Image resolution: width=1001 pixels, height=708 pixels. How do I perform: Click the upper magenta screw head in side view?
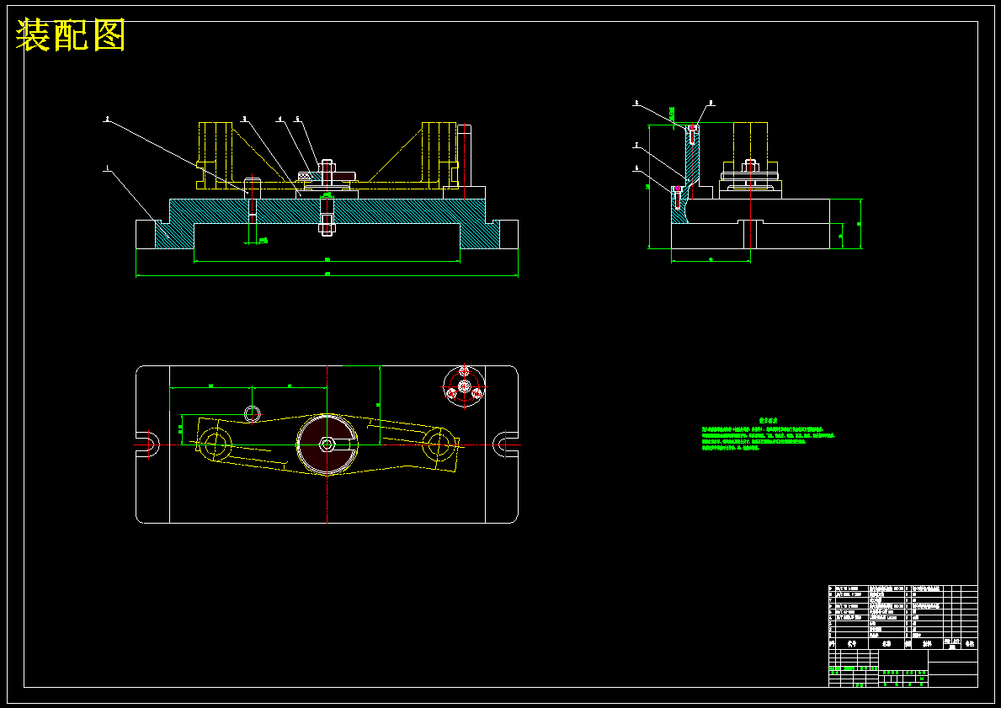point(693,128)
